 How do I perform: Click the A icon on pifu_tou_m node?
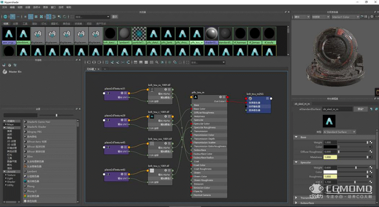(196, 97)
